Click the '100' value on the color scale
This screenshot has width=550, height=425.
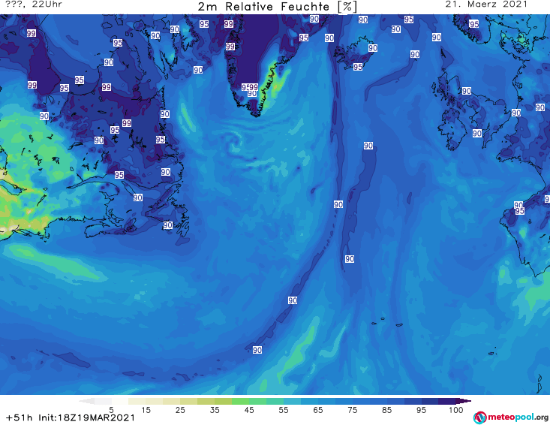(455, 410)
